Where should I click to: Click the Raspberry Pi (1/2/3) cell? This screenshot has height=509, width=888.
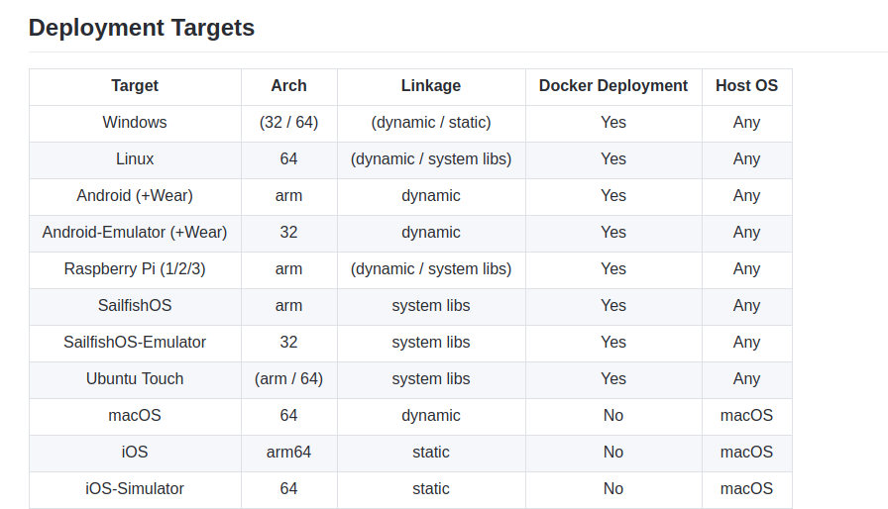point(135,269)
